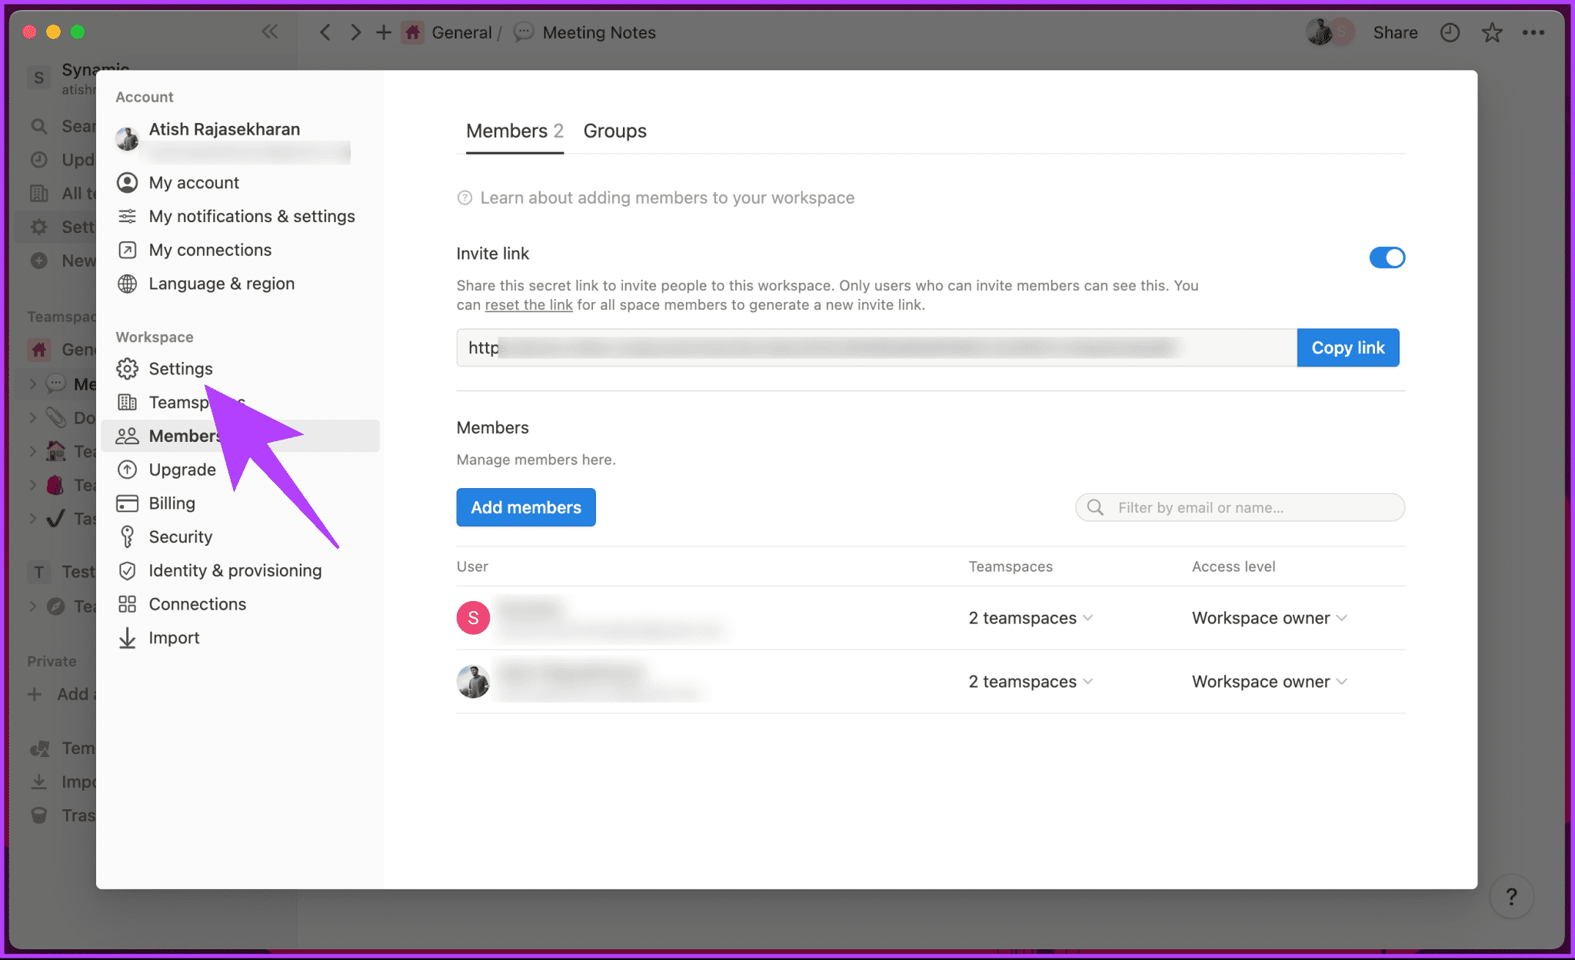Toggle workspace owner for second user
The width and height of the screenshot is (1575, 960).
pos(1269,681)
